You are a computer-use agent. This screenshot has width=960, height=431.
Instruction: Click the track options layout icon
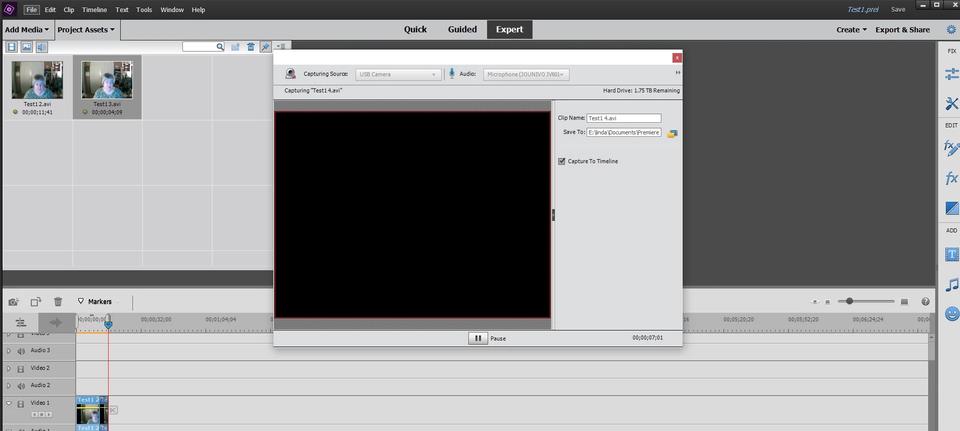(21, 322)
